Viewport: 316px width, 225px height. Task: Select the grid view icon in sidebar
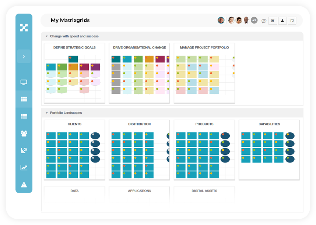point(24,99)
